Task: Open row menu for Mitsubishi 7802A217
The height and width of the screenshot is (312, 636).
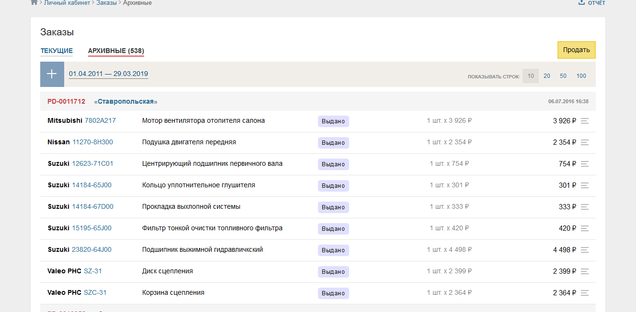Action: point(584,121)
